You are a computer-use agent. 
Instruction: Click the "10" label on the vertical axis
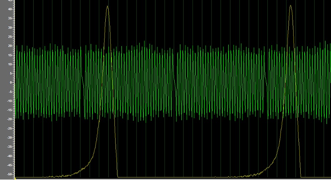coord(10,64)
